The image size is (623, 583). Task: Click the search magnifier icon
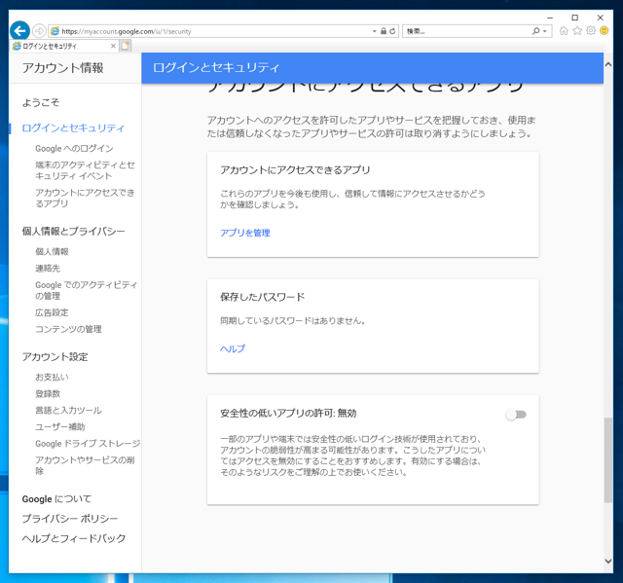pos(536,31)
